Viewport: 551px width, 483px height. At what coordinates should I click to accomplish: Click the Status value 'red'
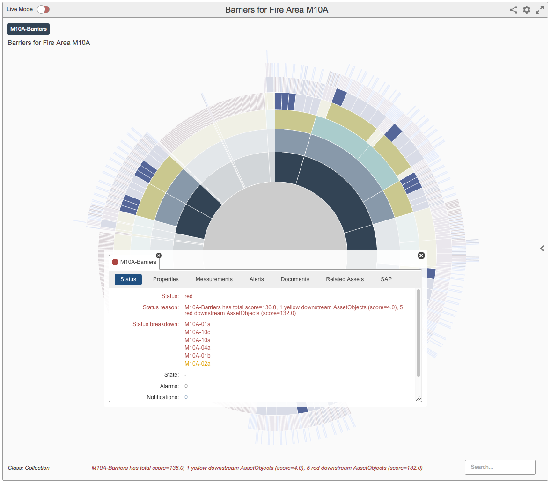(x=189, y=296)
